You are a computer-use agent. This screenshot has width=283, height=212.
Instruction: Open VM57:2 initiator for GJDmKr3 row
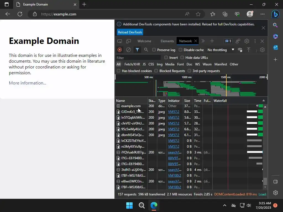174,112
